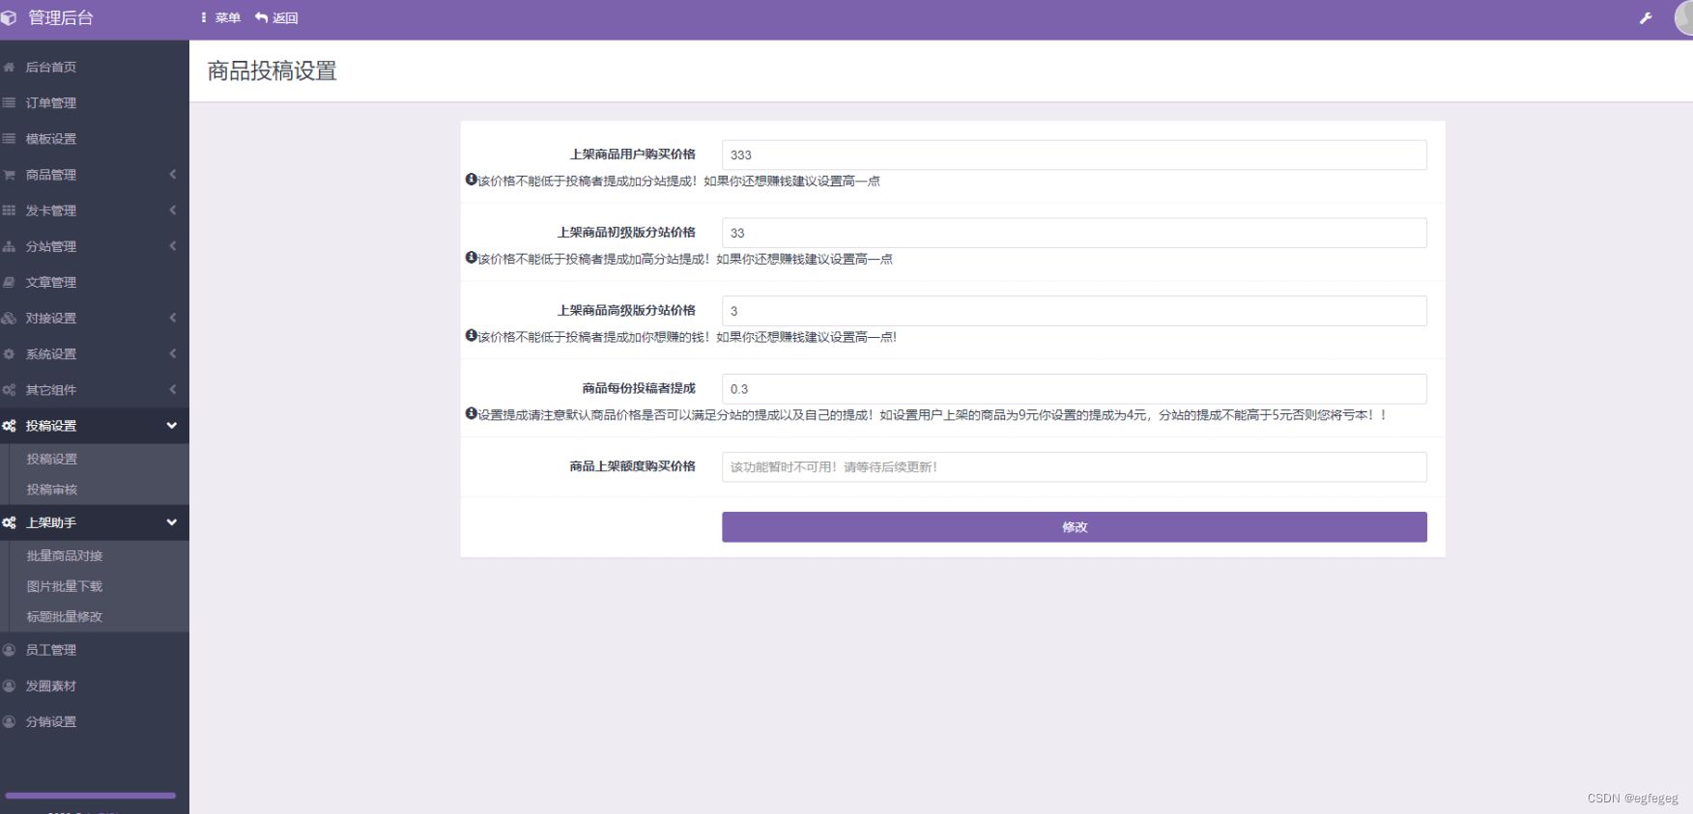Collapse the 上架助手 section chevron

172,522
